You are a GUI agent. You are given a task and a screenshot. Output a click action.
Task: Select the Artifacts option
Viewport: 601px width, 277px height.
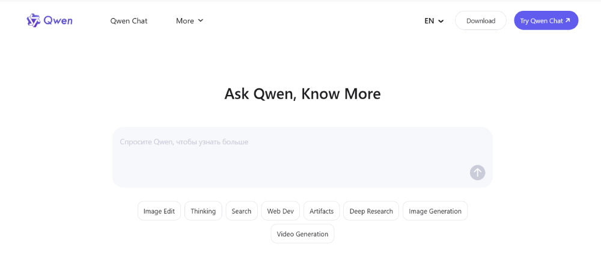[322, 211]
